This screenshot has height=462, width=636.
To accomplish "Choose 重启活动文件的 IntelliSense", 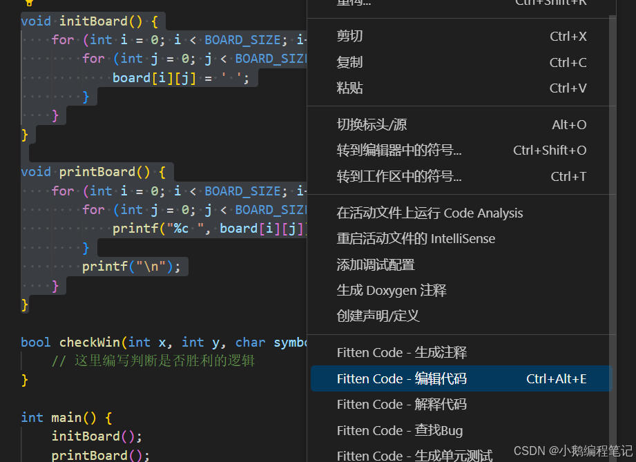I will tap(461, 239).
